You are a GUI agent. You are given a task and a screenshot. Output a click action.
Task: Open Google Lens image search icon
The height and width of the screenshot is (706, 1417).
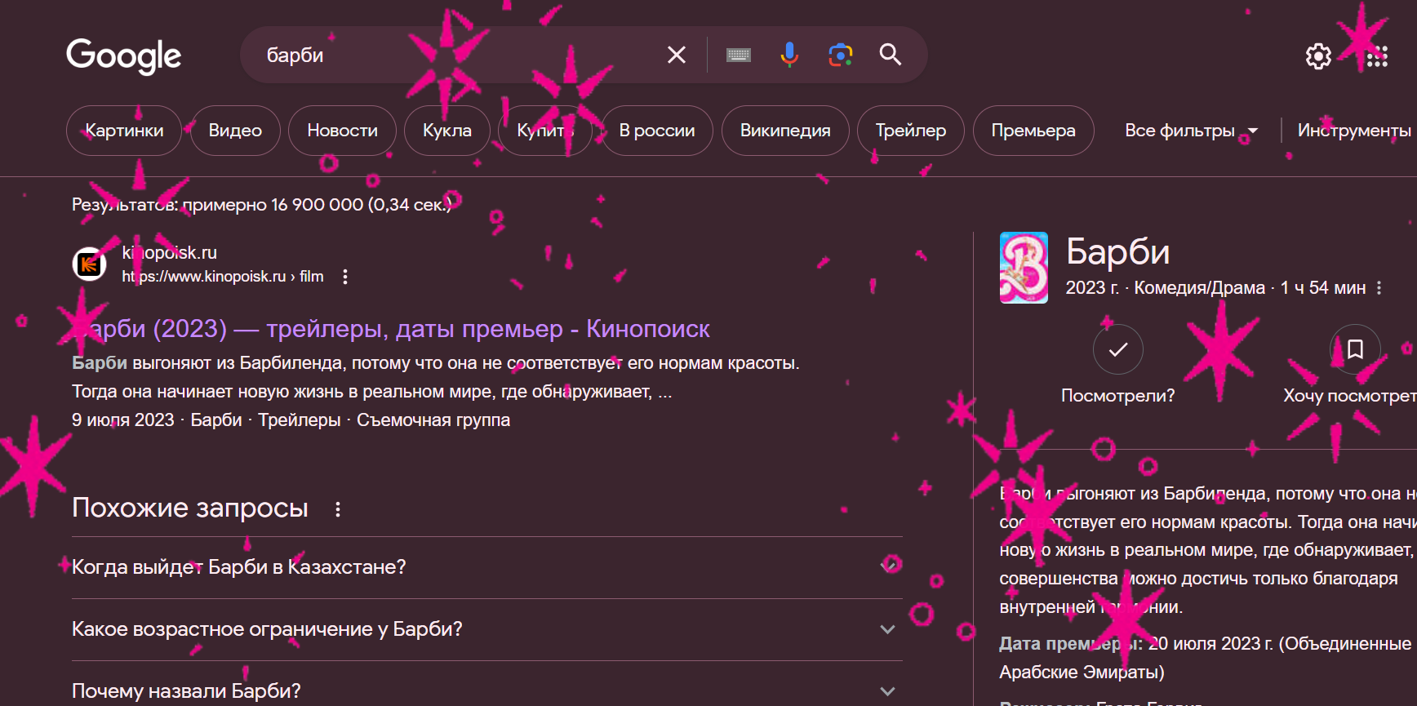(x=840, y=55)
